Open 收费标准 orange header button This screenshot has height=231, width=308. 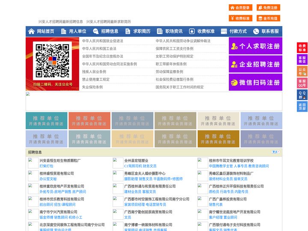pos(240,18)
